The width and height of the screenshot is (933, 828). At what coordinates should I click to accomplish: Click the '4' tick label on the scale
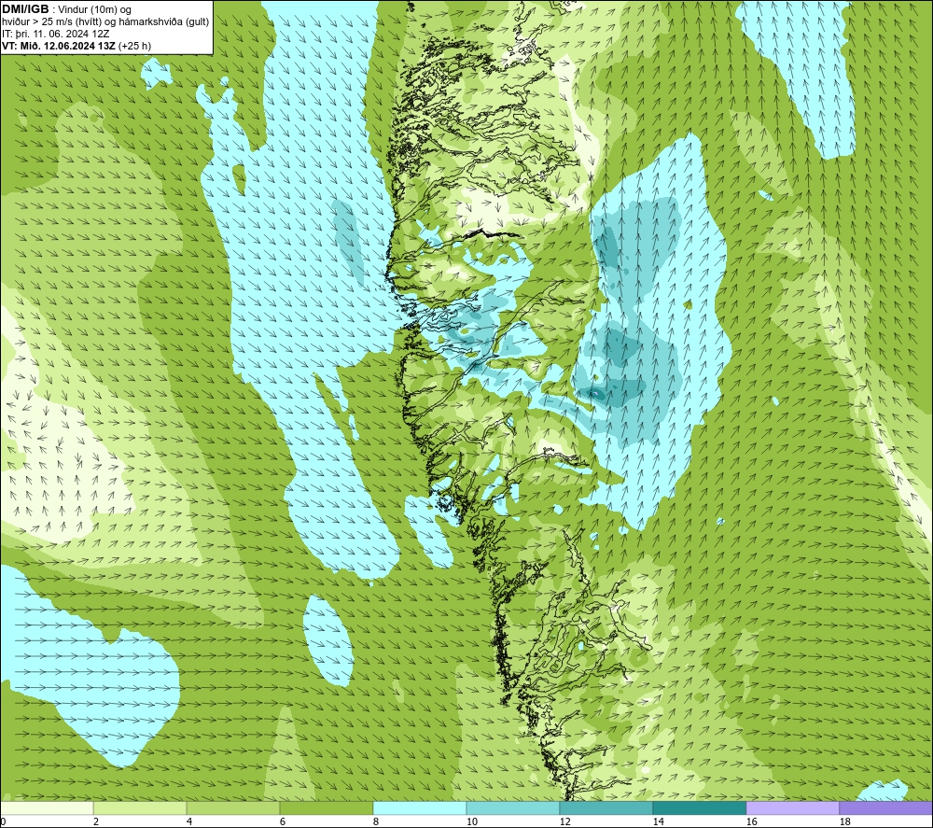tap(189, 822)
